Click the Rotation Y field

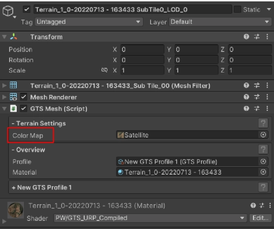click(x=197, y=60)
